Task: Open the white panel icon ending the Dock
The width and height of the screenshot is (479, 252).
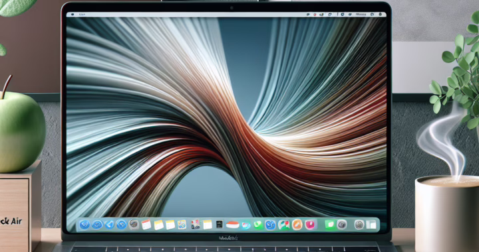Action: pos(371,225)
